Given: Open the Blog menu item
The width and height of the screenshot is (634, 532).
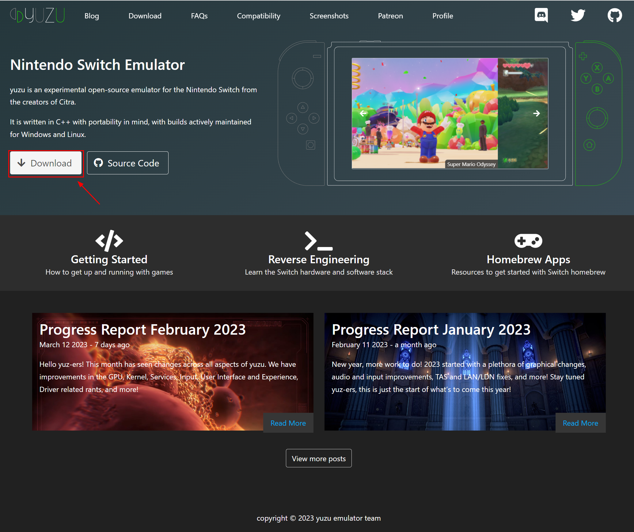Looking at the screenshot, I should 92,16.
